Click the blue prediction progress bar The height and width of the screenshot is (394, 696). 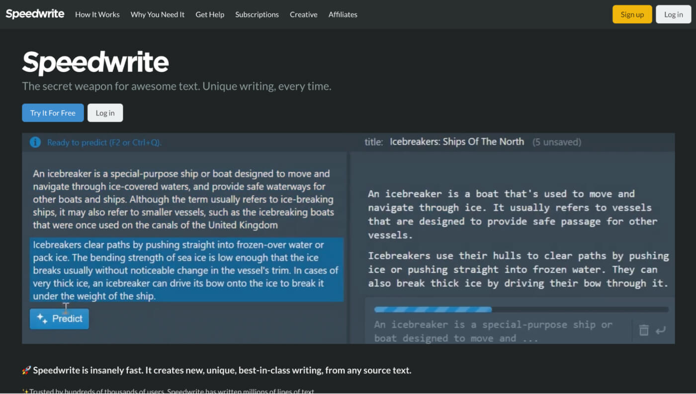tap(433, 309)
